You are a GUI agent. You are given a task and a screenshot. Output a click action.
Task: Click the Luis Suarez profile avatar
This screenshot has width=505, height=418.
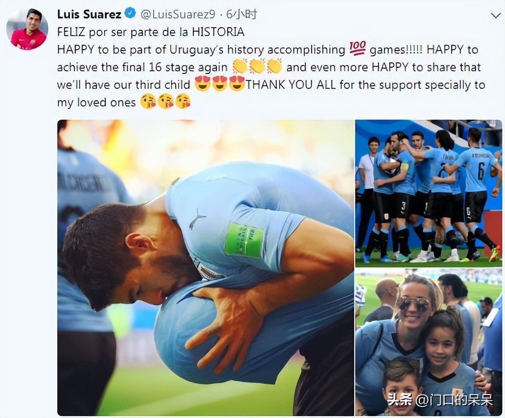tap(27, 29)
